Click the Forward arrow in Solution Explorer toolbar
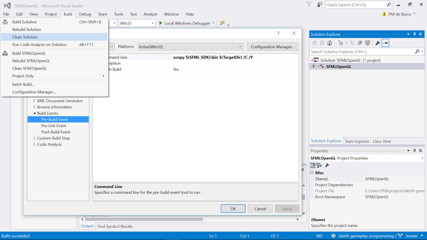The width and height of the screenshot is (427, 240). pos(322,43)
